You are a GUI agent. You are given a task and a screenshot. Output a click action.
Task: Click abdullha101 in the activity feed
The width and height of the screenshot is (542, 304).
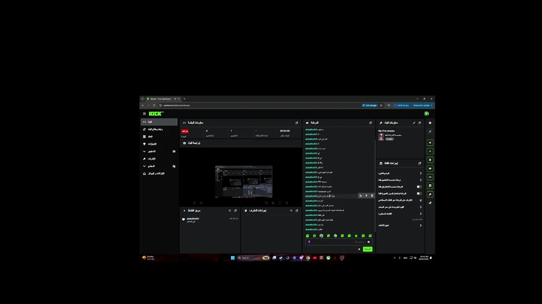(x=193, y=219)
